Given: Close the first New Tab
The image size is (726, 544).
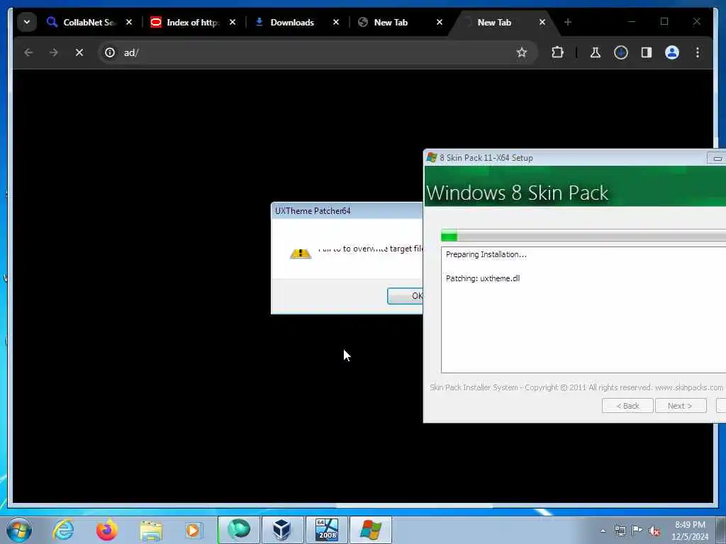Looking at the screenshot, I should coord(440,22).
